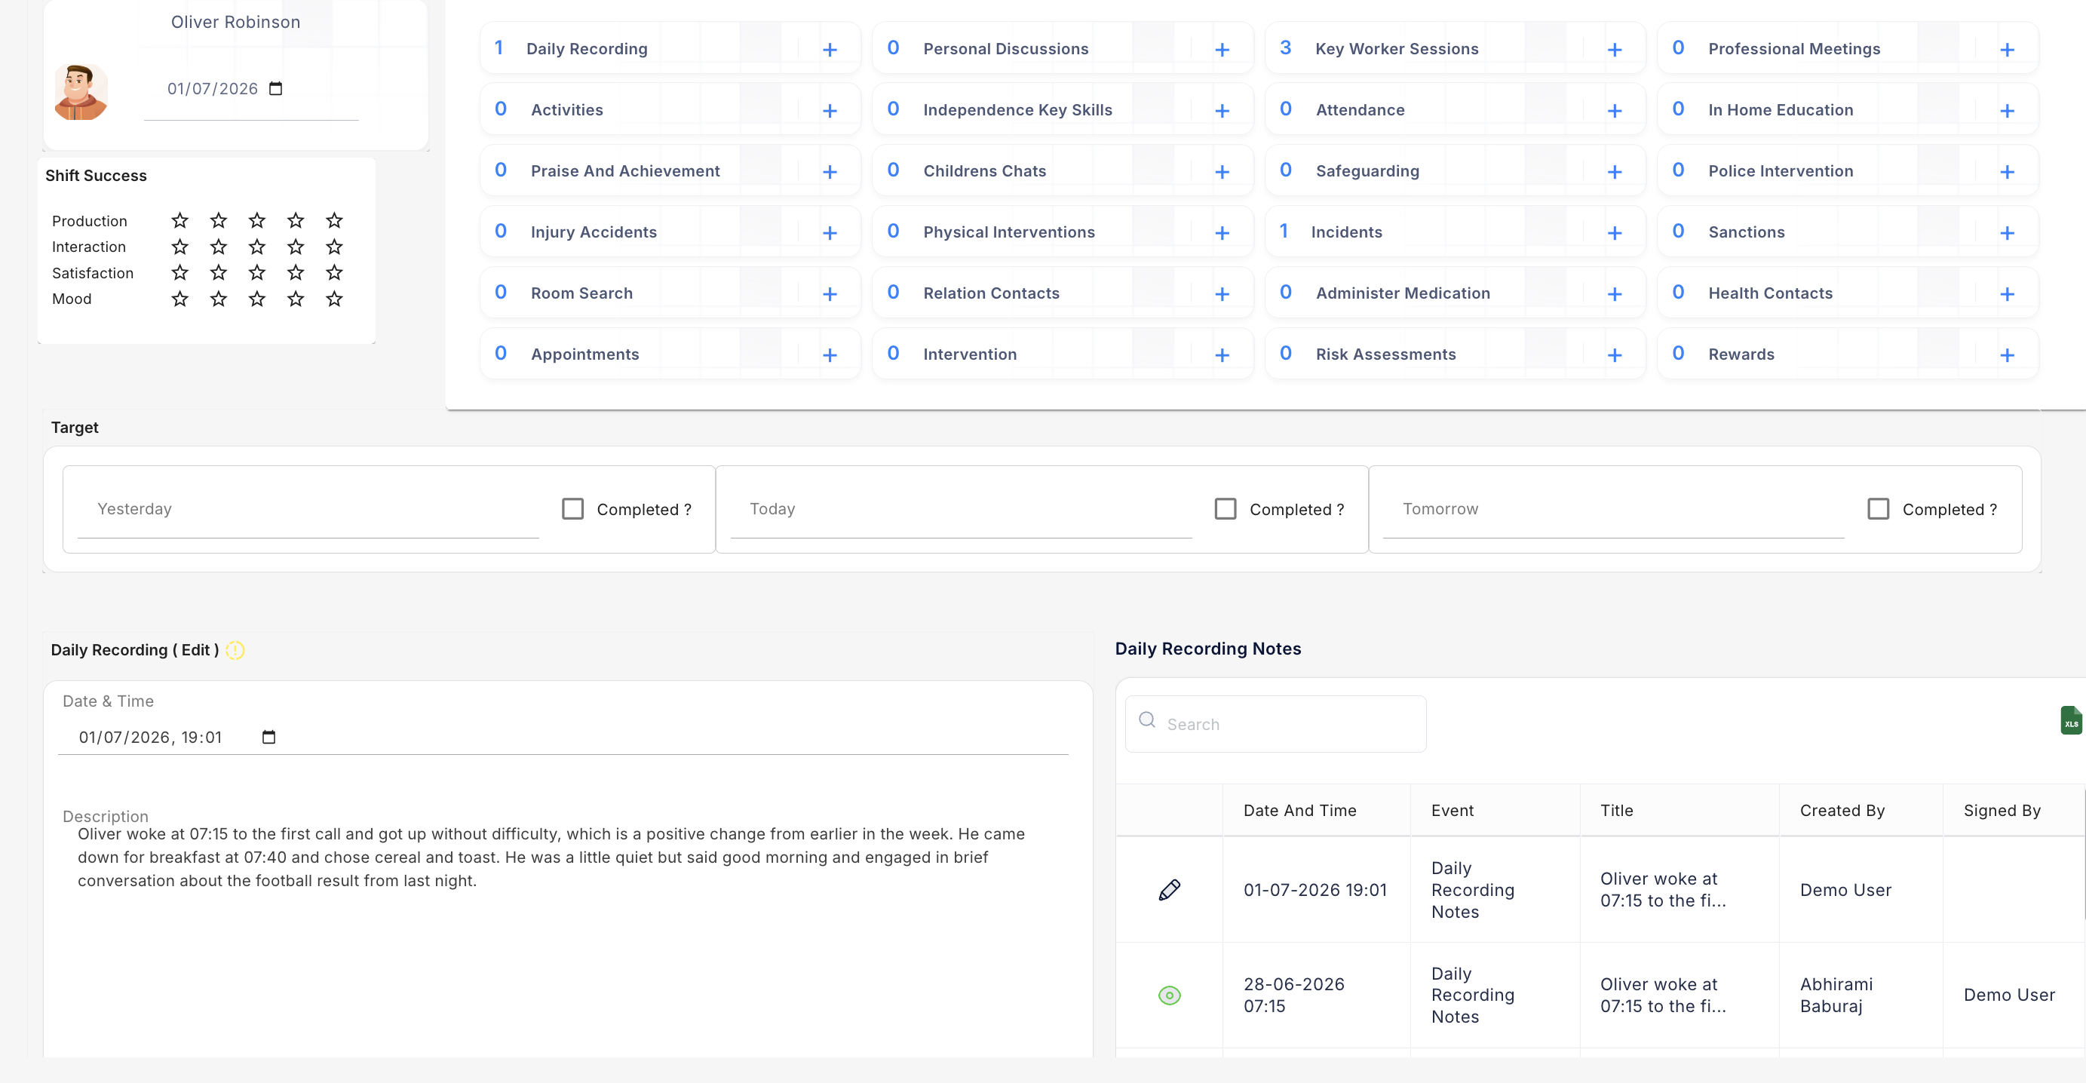Add a Key Worker Sessions record
This screenshot has height=1083, width=2086.
pos(1614,50)
